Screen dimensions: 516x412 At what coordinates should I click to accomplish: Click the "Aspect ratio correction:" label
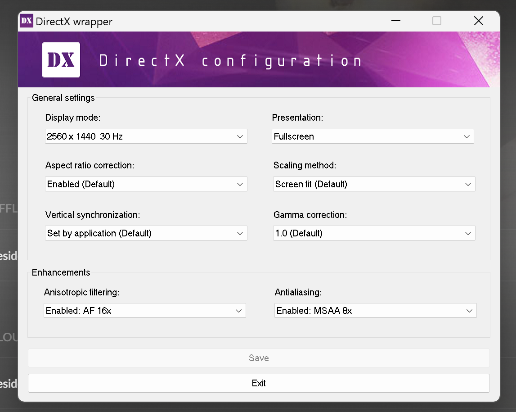90,165
